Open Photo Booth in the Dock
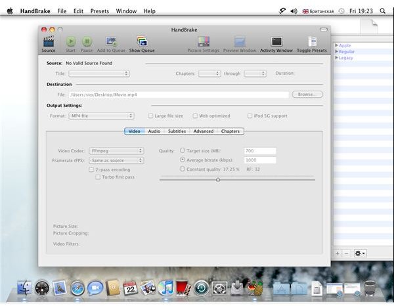The image size is (394, 306). point(183,288)
